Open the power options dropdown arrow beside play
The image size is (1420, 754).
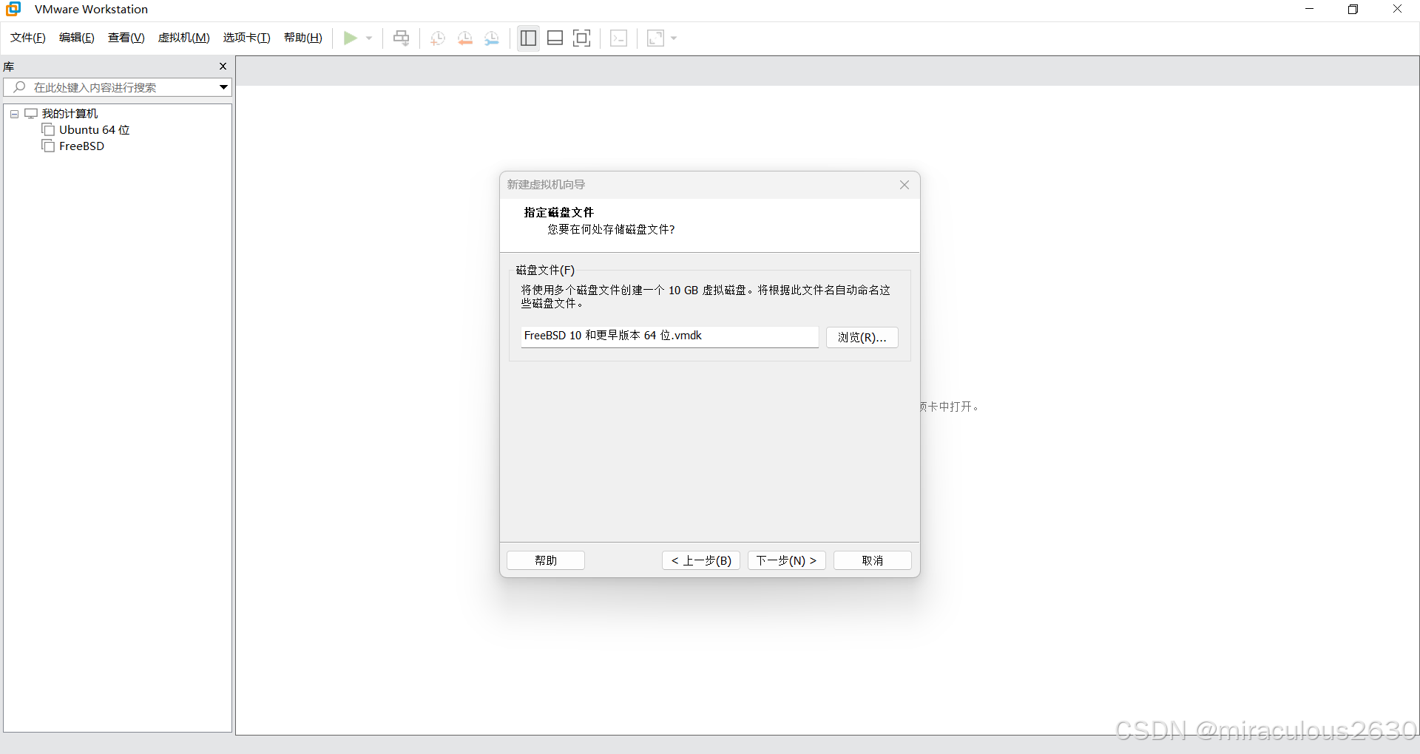pyautogui.click(x=369, y=38)
